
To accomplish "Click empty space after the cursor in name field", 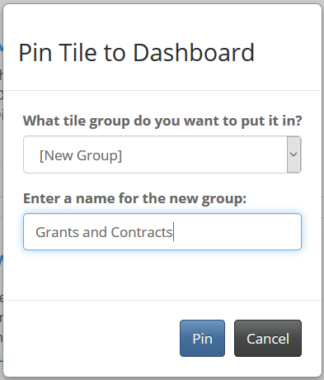I will click(237, 231).
